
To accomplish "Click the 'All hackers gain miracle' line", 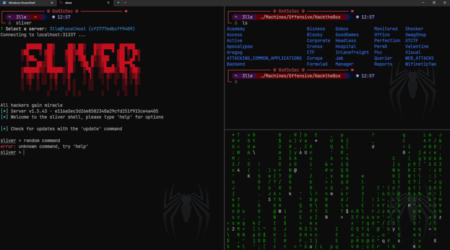I will pyautogui.click(x=31, y=105).
